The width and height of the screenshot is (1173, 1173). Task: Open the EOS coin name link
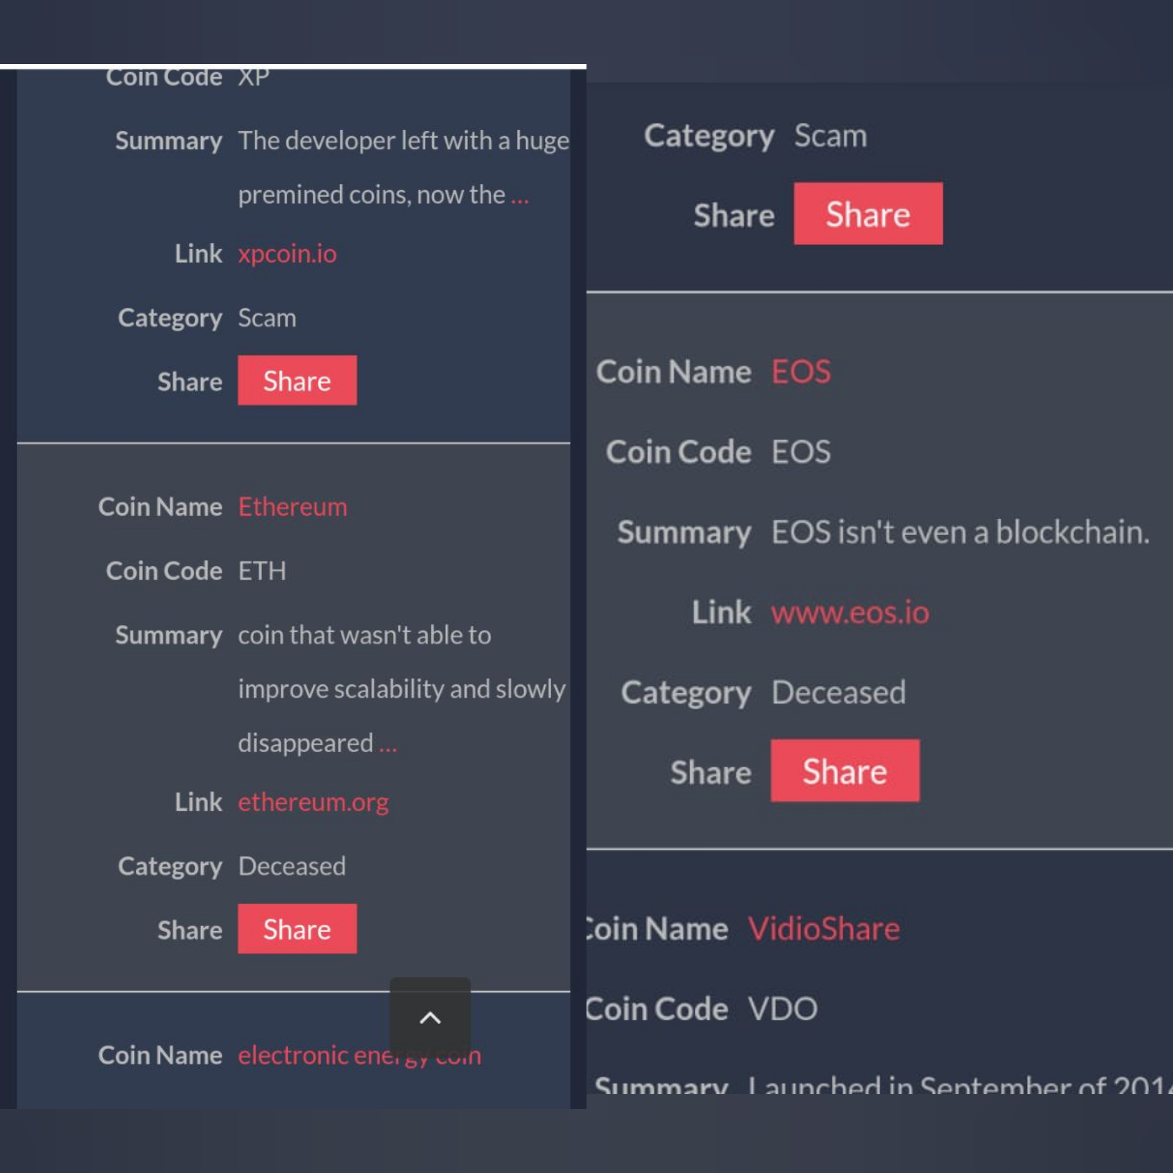pos(801,371)
